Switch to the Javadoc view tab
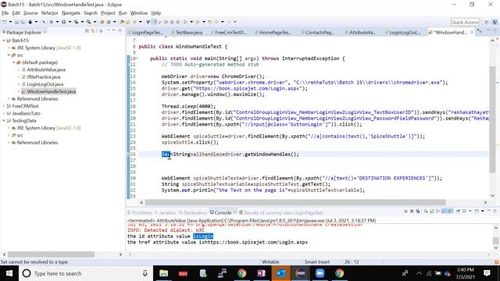 coord(165,213)
